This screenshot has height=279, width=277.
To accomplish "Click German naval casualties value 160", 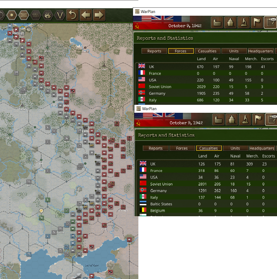I will [234, 191].
